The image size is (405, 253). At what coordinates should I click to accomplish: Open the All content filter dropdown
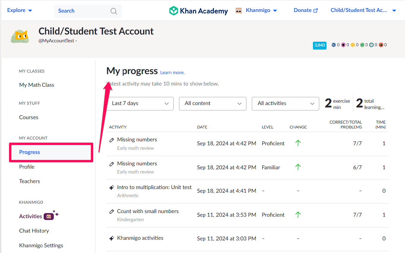point(213,104)
